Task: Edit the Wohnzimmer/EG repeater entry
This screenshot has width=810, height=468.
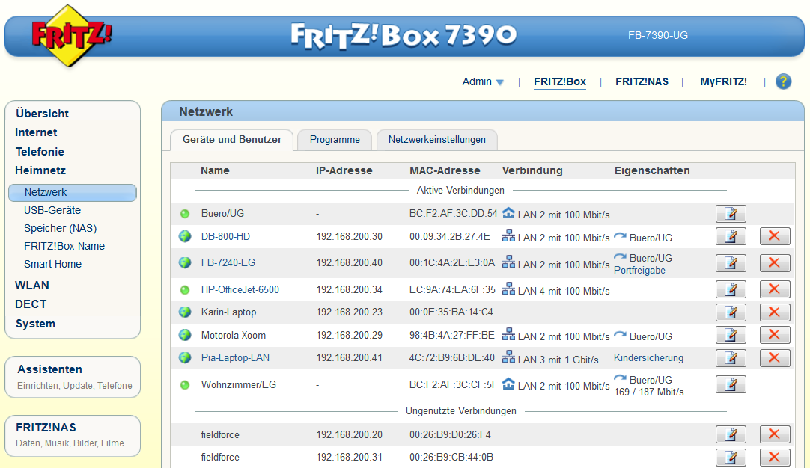Action: 731,384
